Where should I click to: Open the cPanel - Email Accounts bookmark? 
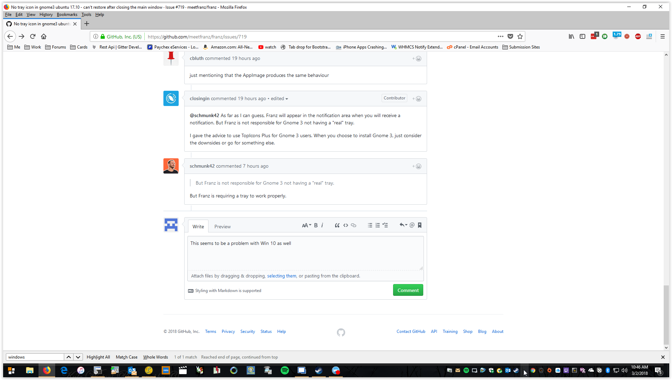pyautogui.click(x=473, y=47)
